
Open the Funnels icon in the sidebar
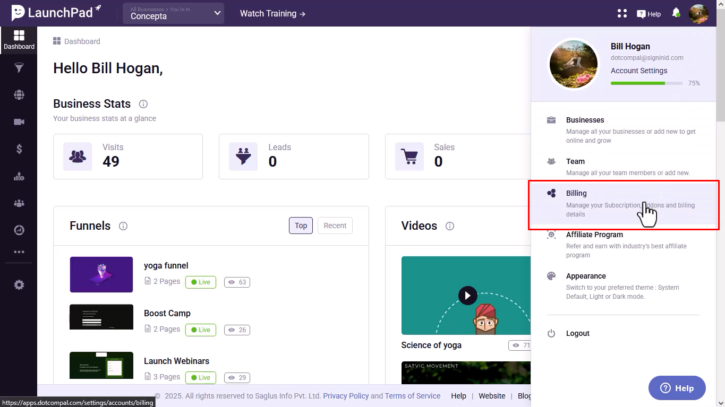click(19, 67)
